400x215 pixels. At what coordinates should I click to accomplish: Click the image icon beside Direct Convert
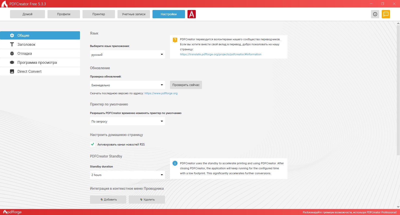[12, 71]
